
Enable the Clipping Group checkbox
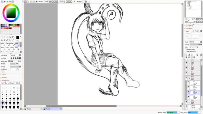tap(186, 49)
